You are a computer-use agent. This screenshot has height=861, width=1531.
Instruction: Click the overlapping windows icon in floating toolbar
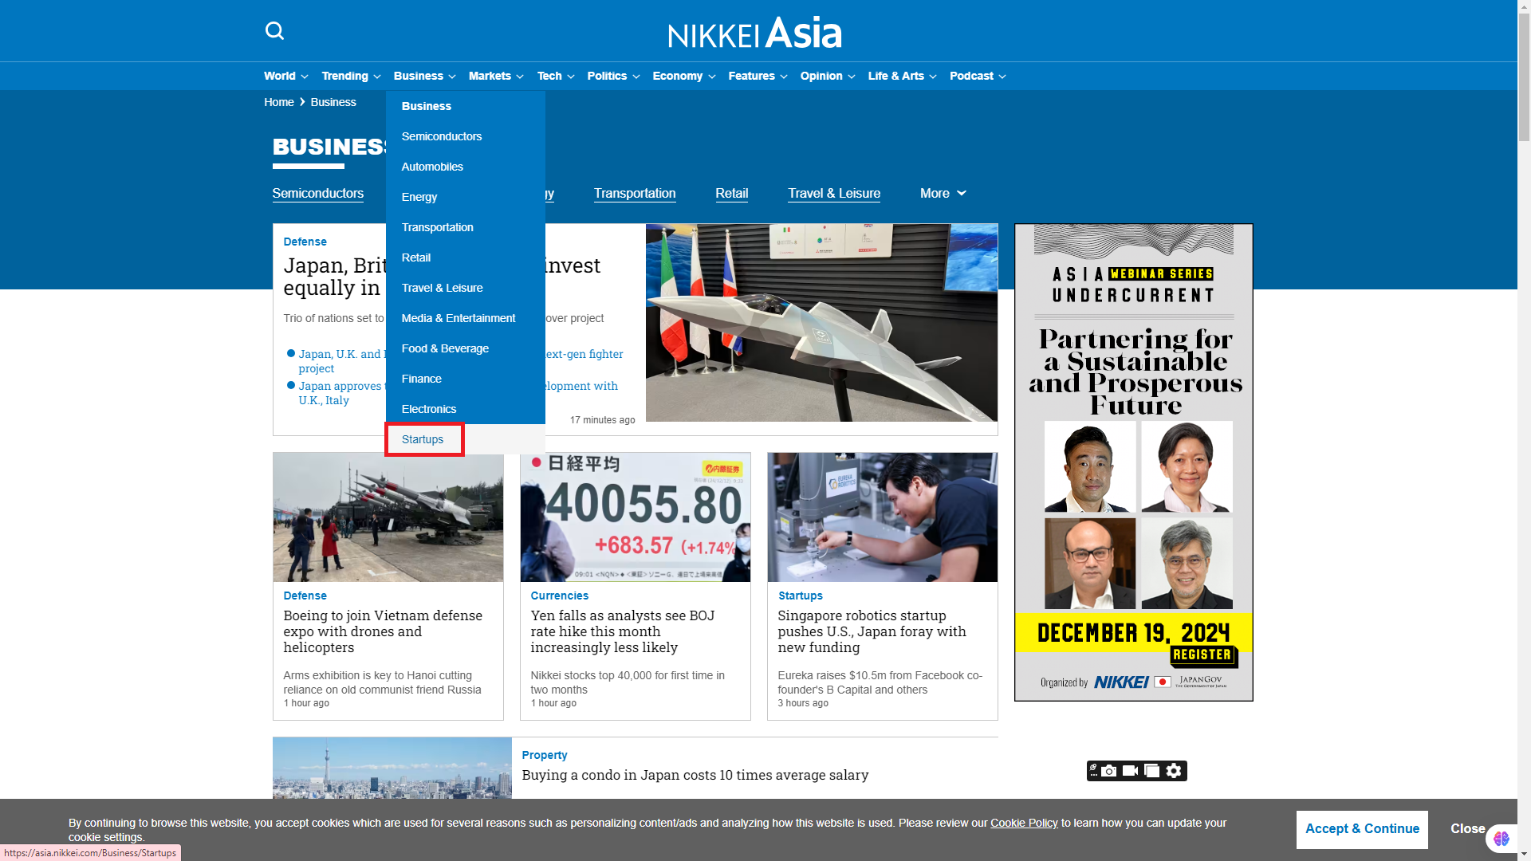1151,771
